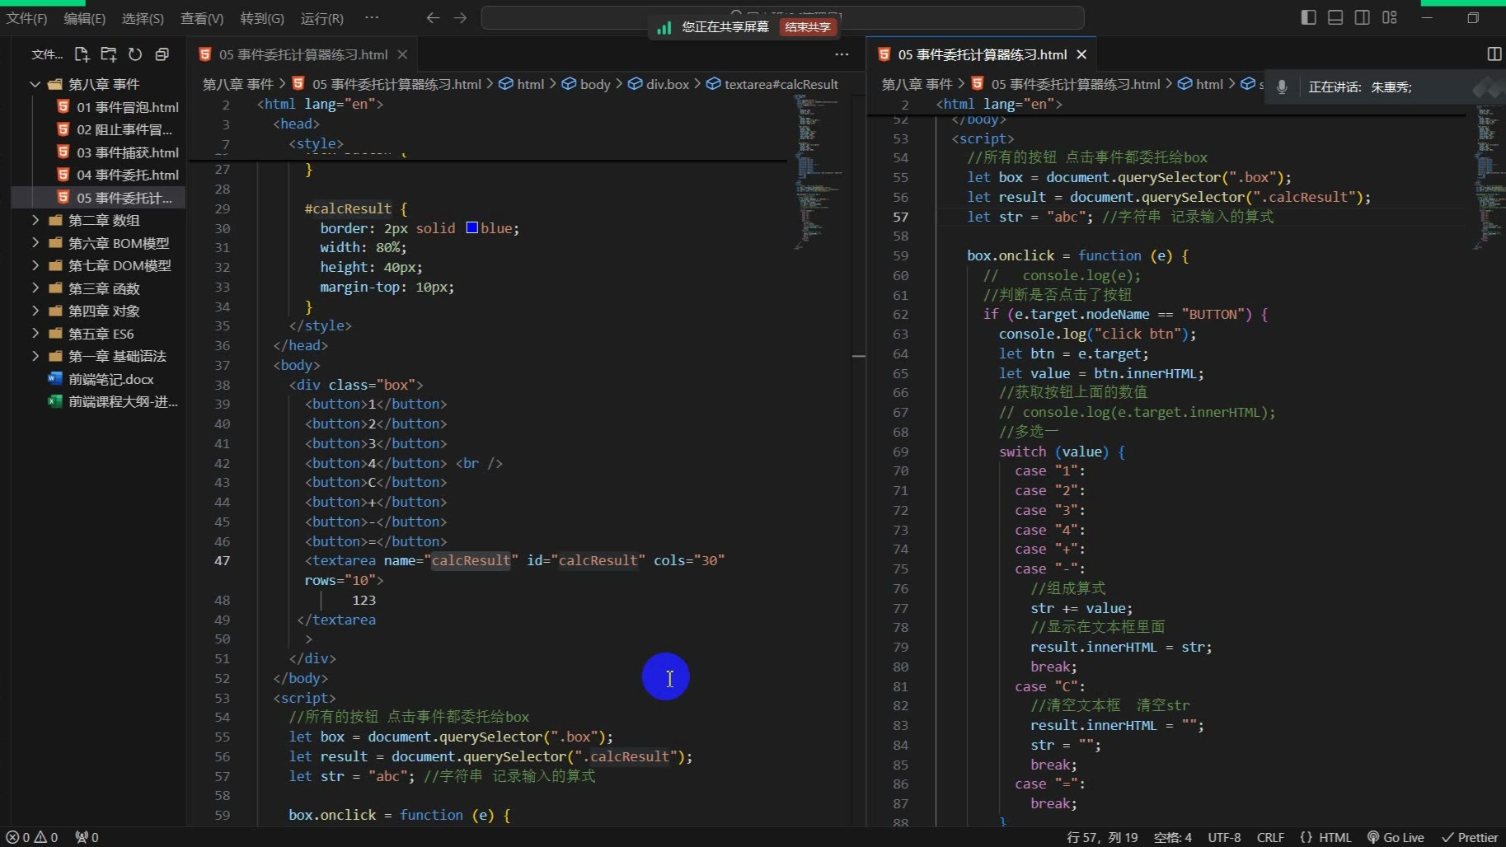The image size is (1506, 847).
Task: Go forward in navigation history
Action: (461, 17)
